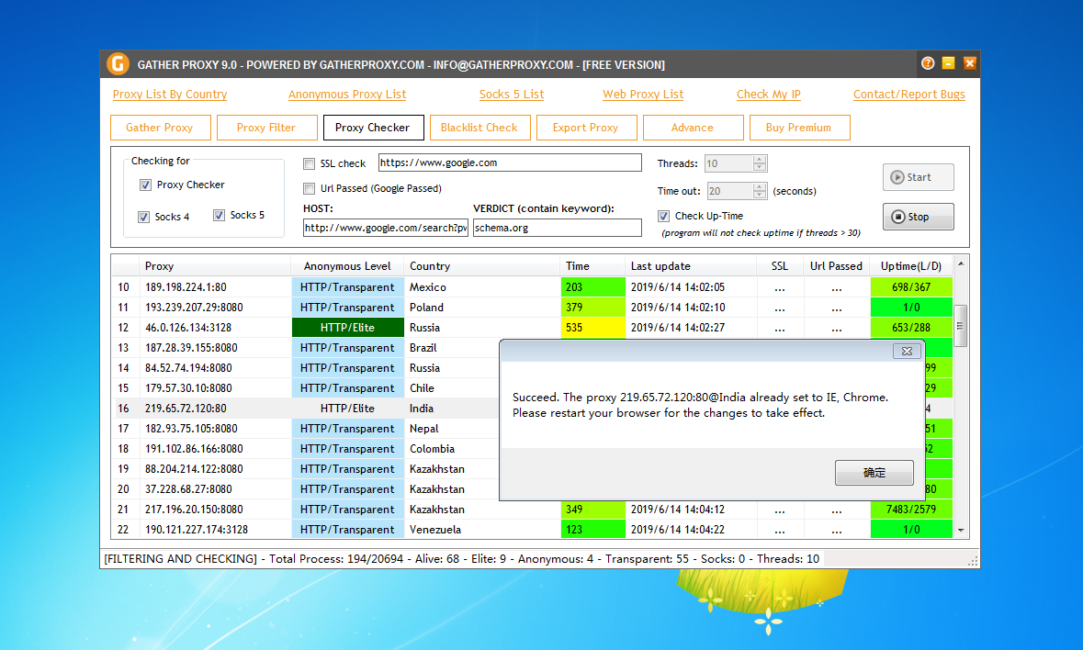This screenshot has width=1083, height=650.
Task: Open Contact/Report Bugs link
Action: click(x=909, y=95)
